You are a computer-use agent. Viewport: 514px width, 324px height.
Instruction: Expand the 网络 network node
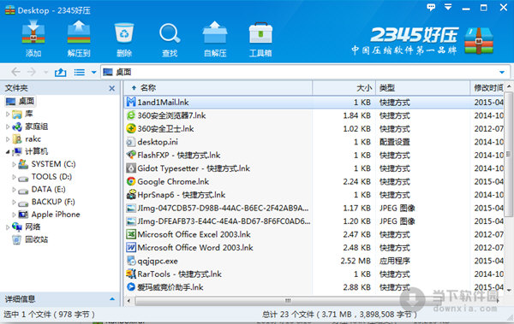tap(8, 227)
